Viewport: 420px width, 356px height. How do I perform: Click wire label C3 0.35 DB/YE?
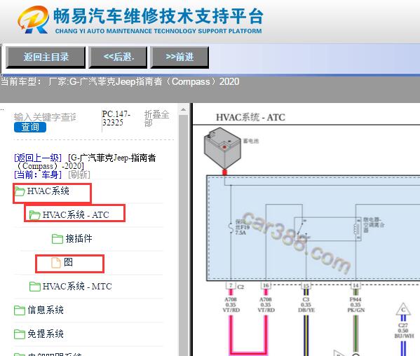pos(306,305)
